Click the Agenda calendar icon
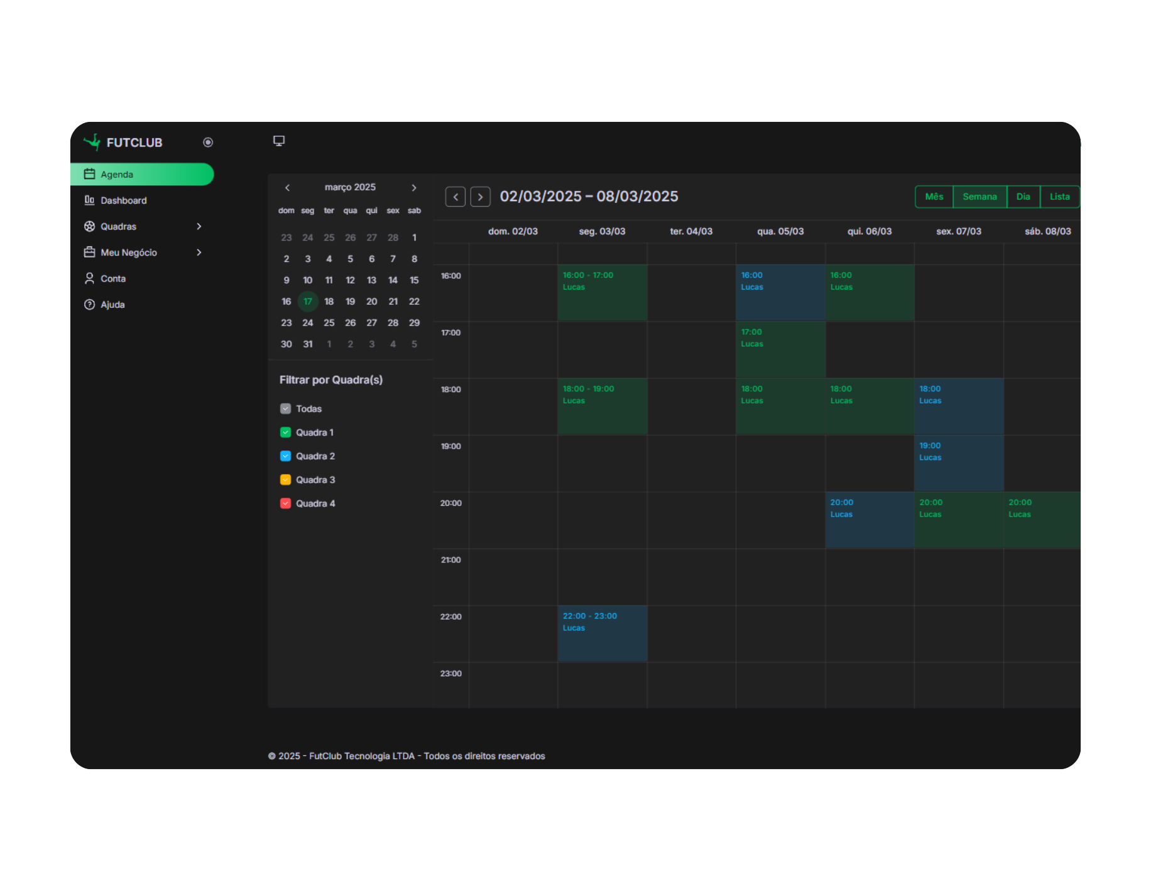This screenshot has width=1151, height=891. click(x=89, y=174)
